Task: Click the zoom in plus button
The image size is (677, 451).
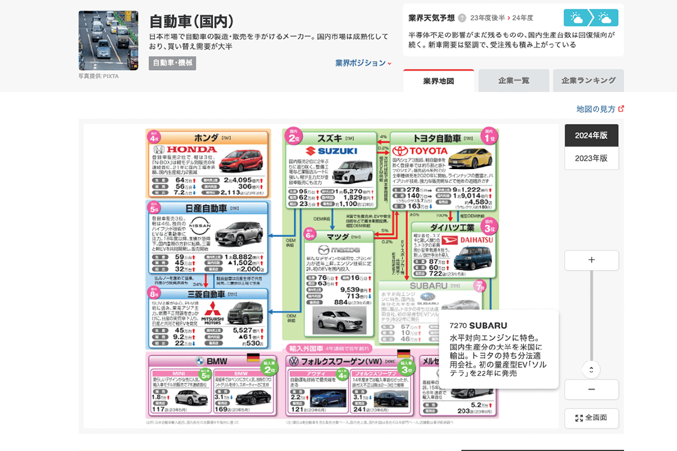Action: pyautogui.click(x=591, y=260)
